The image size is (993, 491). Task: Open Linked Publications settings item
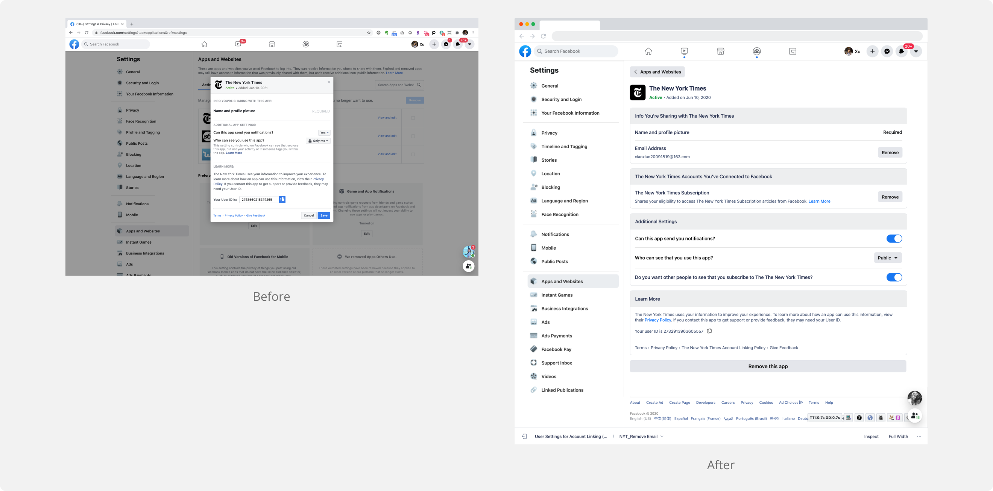point(562,390)
